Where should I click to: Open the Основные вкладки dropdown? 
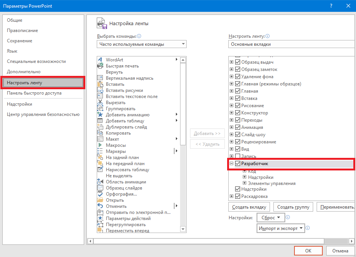(x=291, y=44)
